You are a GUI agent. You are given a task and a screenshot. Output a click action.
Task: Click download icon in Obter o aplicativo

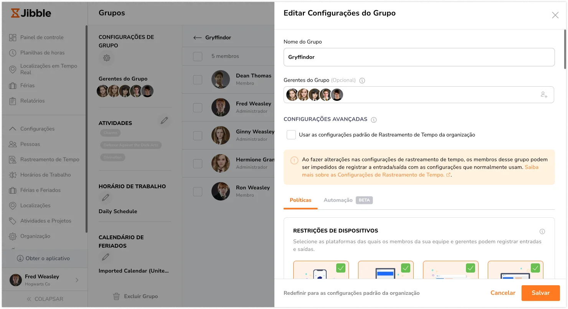[20, 258]
